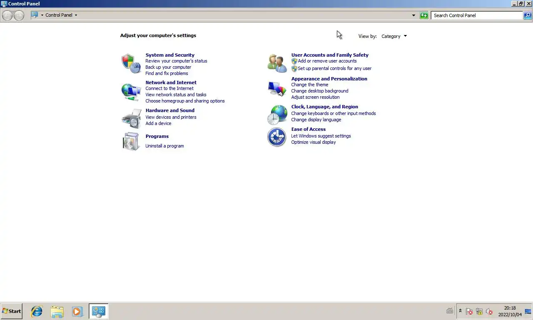Open the Network and Internet globe icon
This screenshot has width=533, height=320.
click(x=131, y=92)
